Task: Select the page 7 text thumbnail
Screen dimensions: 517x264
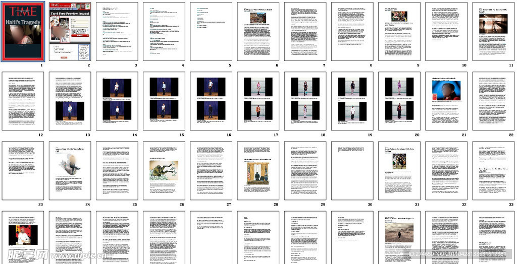Action: [305, 32]
